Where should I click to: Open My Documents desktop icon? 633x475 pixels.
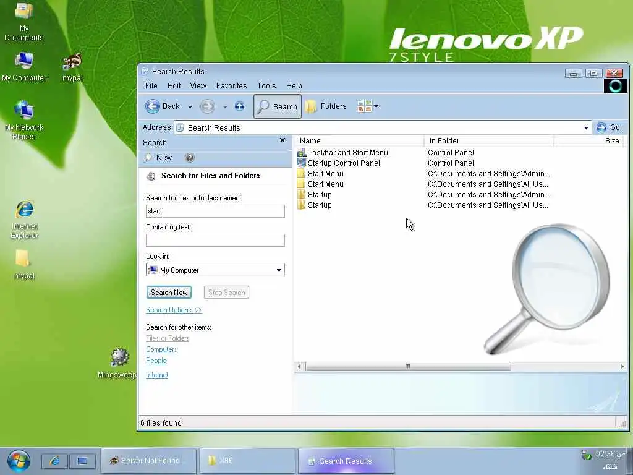click(24, 22)
